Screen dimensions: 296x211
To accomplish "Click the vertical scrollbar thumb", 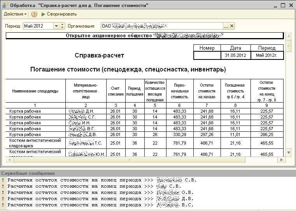I will click(289, 45).
